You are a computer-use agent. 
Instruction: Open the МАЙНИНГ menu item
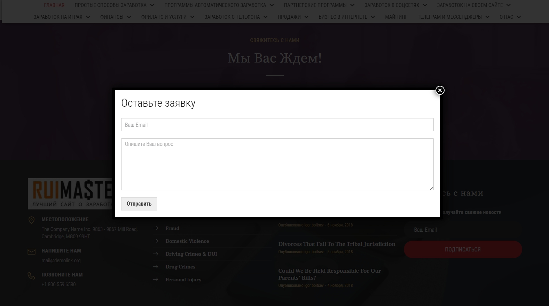click(x=396, y=17)
